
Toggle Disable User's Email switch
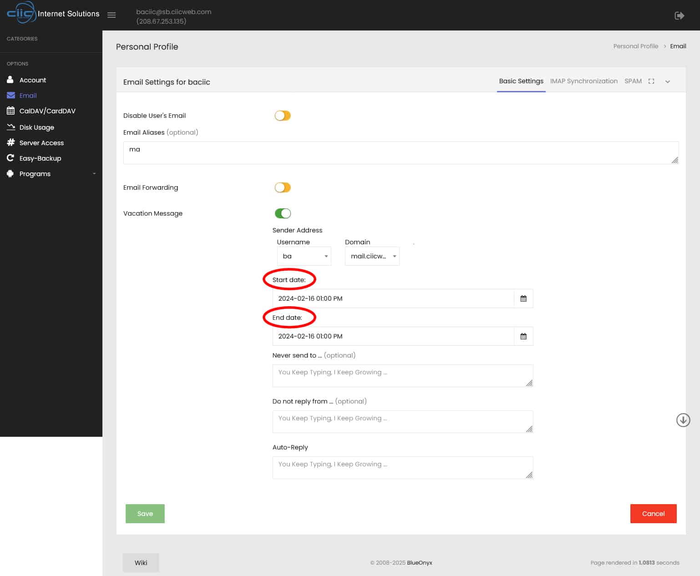click(x=283, y=116)
